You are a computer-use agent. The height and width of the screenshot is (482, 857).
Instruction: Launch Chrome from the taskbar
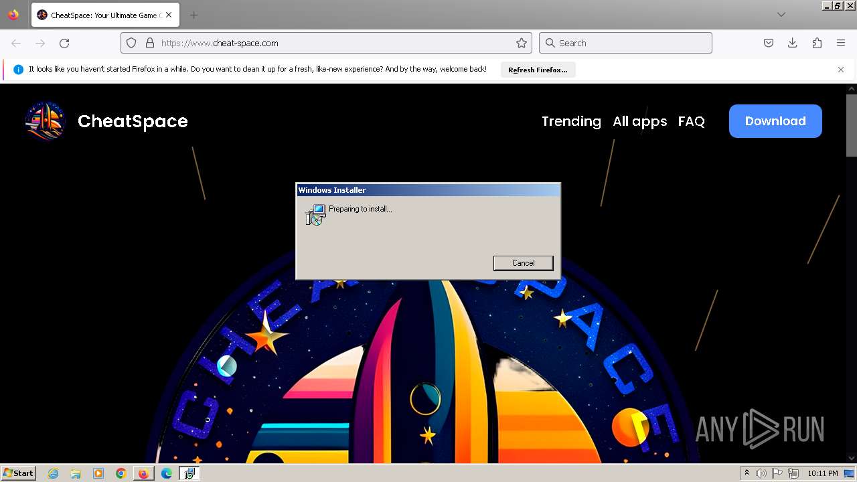click(121, 473)
